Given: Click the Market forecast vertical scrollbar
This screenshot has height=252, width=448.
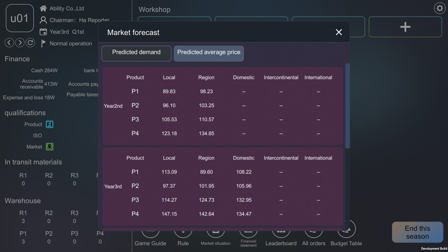Looking at the screenshot, I should tap(347, 106).
